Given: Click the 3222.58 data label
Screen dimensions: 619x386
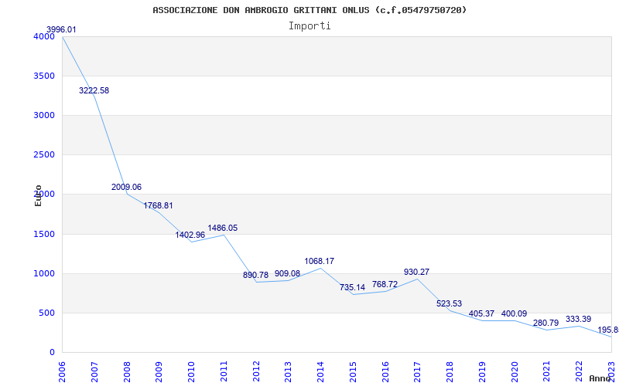Looking at the screenshot, I should [x=94, y=90].
